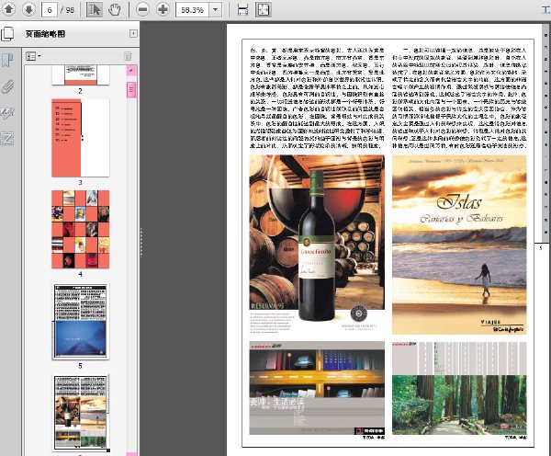Click the page number field showing 6
The height and width of the screenshot is (456, 551).
click(x=50, y=10)
